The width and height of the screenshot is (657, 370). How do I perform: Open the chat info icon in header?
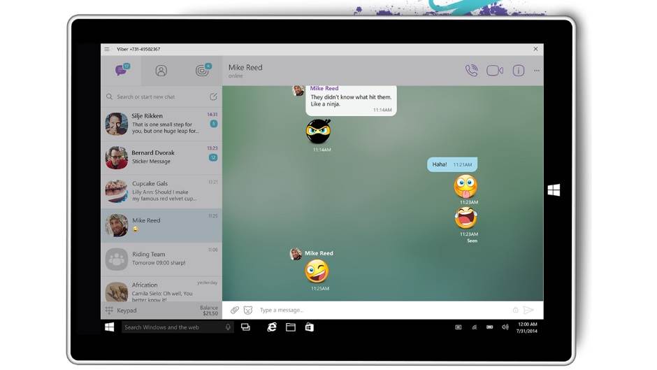(x=518, y=71)
